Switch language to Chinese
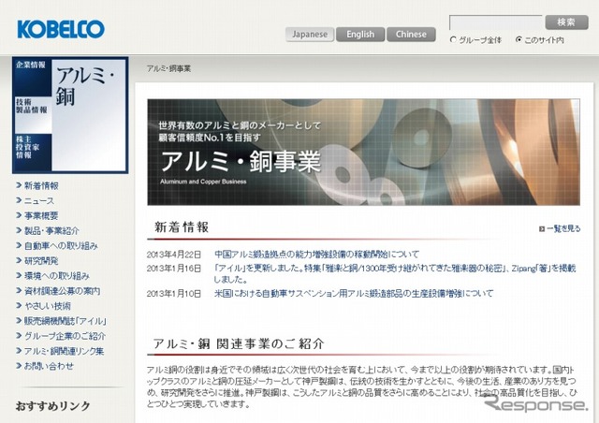This screenshot has width=599, height=423. [411, 35]
